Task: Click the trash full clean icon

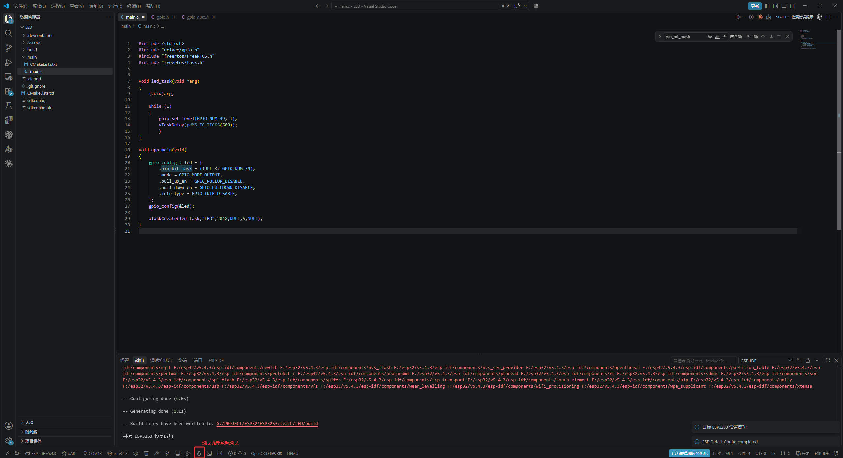Action: click(x=146, y=453)
